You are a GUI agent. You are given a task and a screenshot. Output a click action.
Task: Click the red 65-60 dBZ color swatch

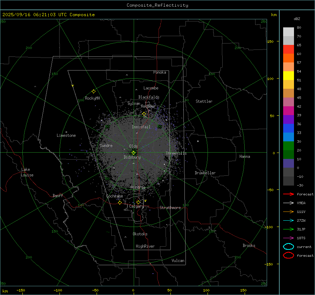tap(288, 49)
